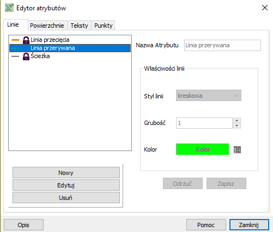Image resolution: width=273 pixels, height=232 pixels.
Task: Click the app logo icon in title bar
Action: coord(9,8)
